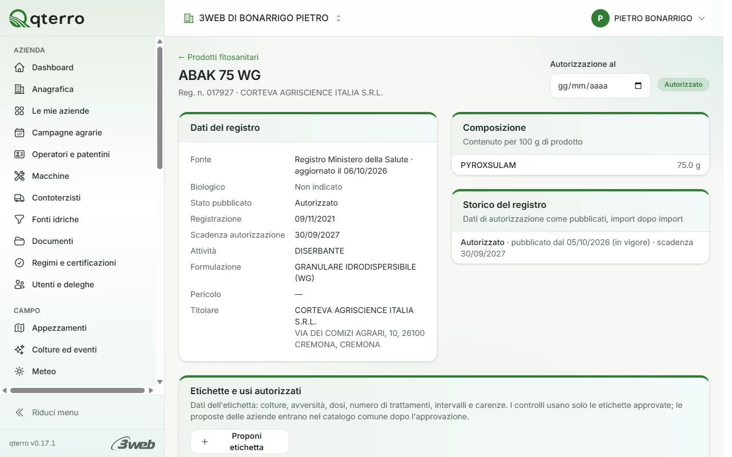Click the sidebar scroll down arrow
Image resolution: width=732 pixels, height=457 pixels.
click(160, 382)
